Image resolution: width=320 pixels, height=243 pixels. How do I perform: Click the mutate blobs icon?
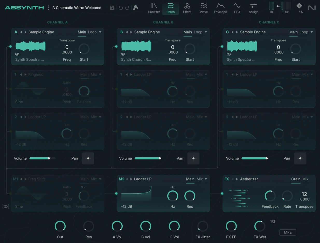135,8
